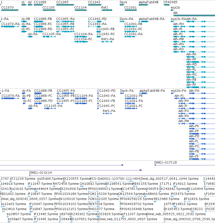The width and height of the screenshot is (215, 223).
Task: Select the Dpck gene glyph
Action: coord(122,5)
